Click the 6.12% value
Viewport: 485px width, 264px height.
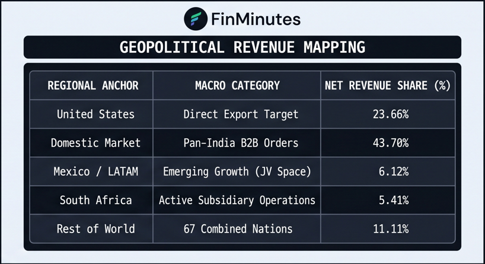394,171
